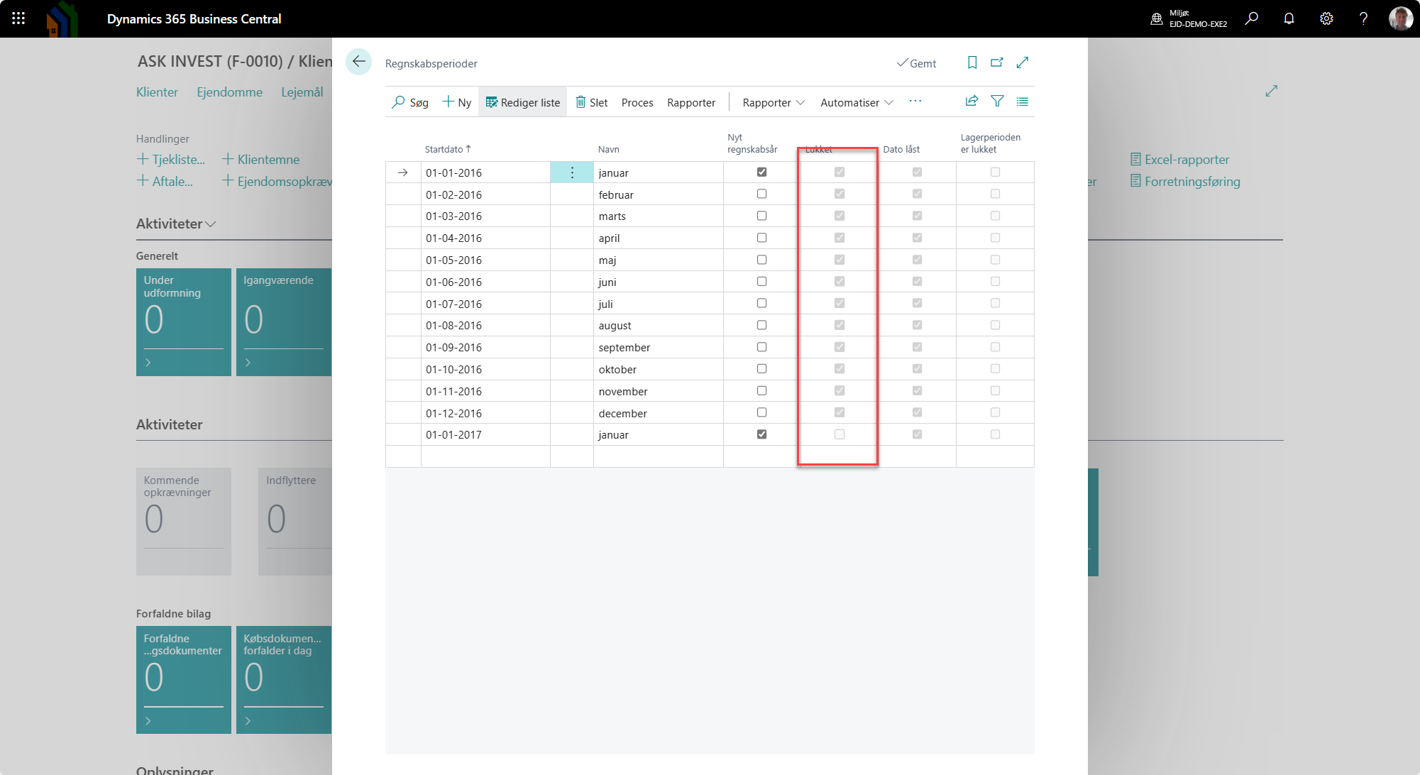Click the Slet trash icon button
Image resolution: width=1420 pixels, height=775 pixels.
592,102
